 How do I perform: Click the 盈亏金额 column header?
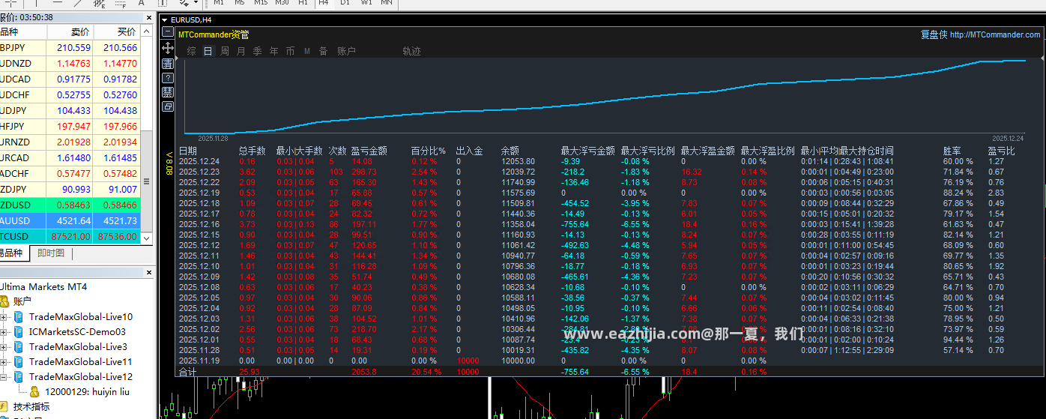pyautogui.click(x=369, y=151)
